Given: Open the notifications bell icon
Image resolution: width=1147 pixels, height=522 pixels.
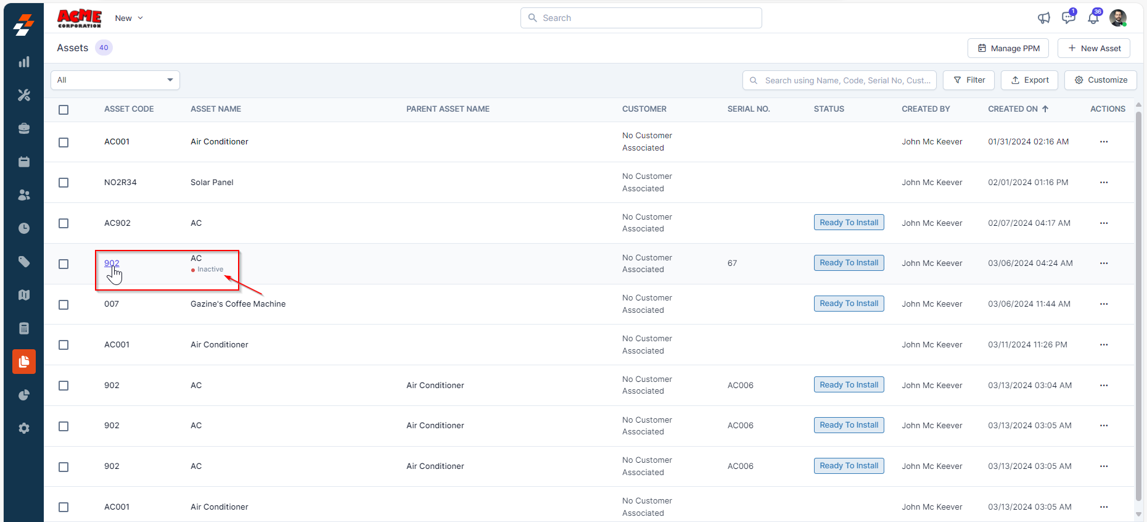Looking at the screenshot, I should tap(1093, 18).
